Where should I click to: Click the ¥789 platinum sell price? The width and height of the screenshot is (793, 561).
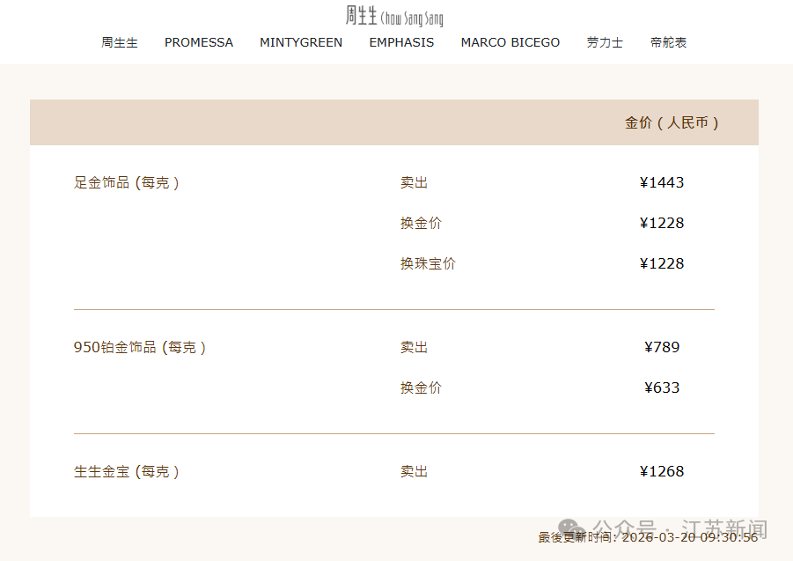pos(663,347)
